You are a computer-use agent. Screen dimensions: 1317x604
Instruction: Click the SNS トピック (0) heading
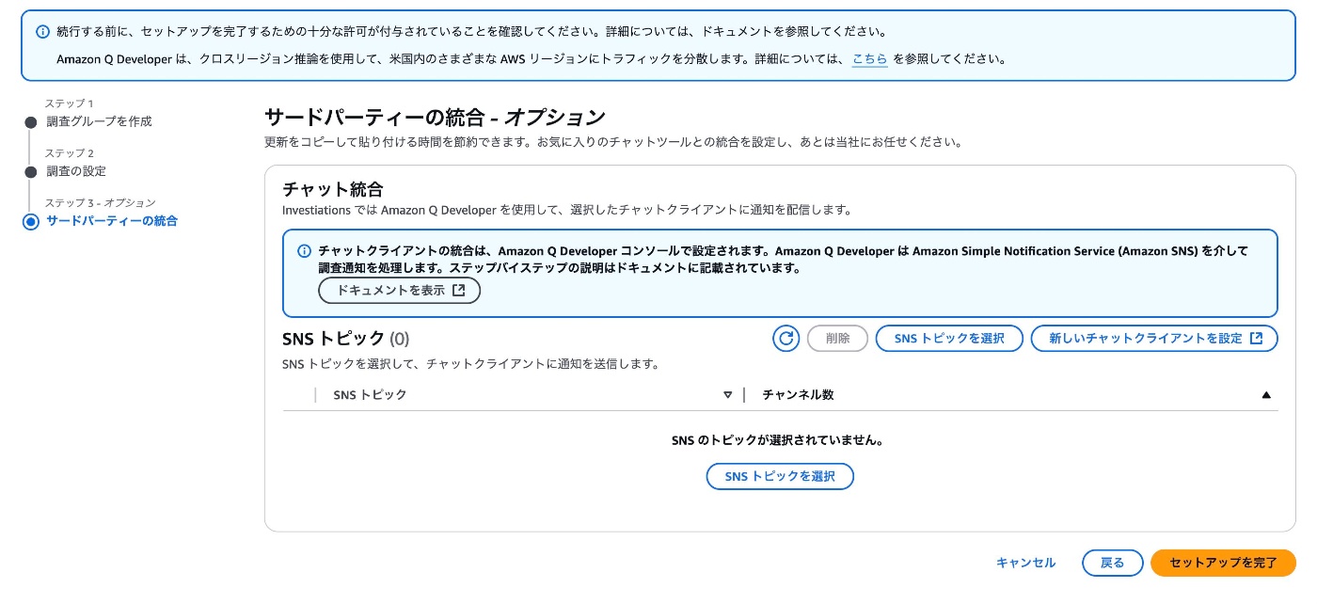(x=345, y=339)
